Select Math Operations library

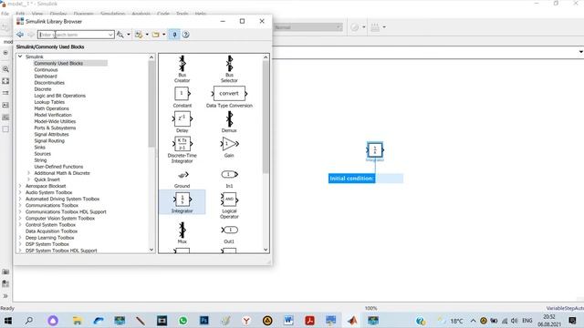click(51, 108)
